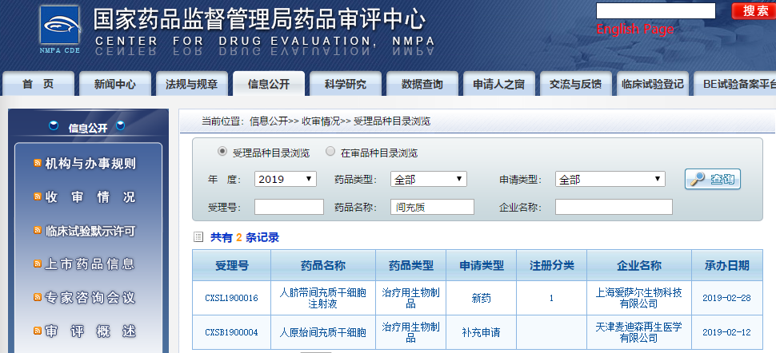Click the NMPA CDE logo
The image size is (776, 353).
tap(60, 31)
